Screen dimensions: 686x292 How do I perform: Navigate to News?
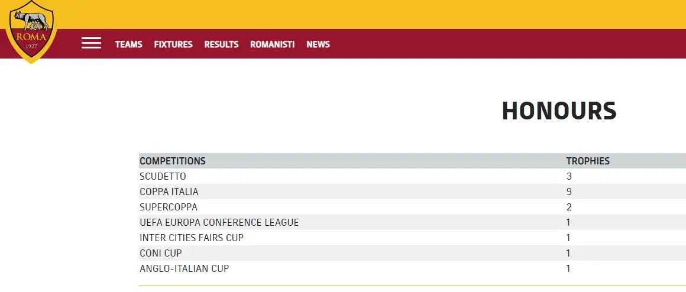[x=318, y=44]
